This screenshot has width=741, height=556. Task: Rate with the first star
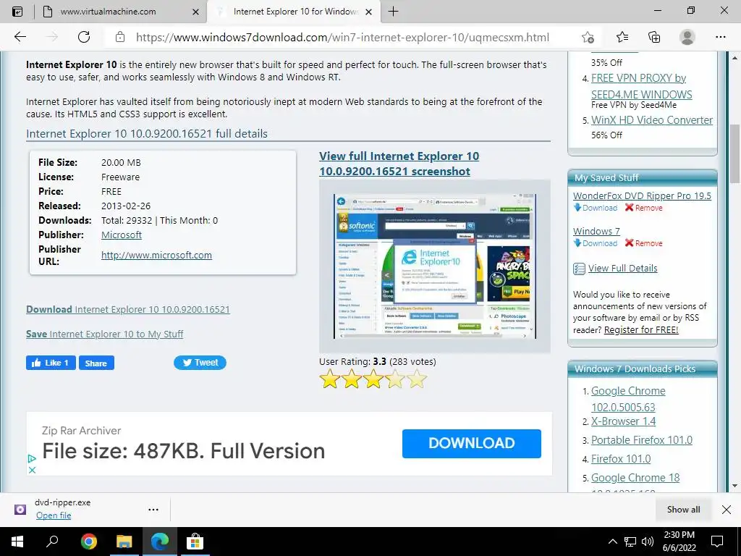pos(329,379)
